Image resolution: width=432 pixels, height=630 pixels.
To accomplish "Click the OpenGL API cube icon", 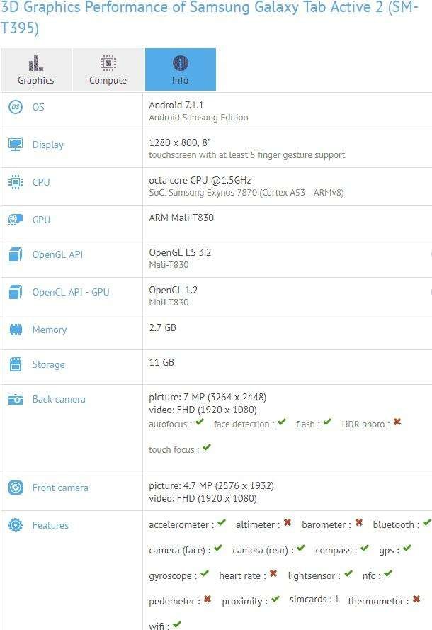I will 16,254.
